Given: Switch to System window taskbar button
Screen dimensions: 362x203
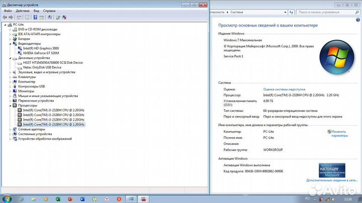Looking at the screenshot, I should pyautogui.click(x=131, y=199).
